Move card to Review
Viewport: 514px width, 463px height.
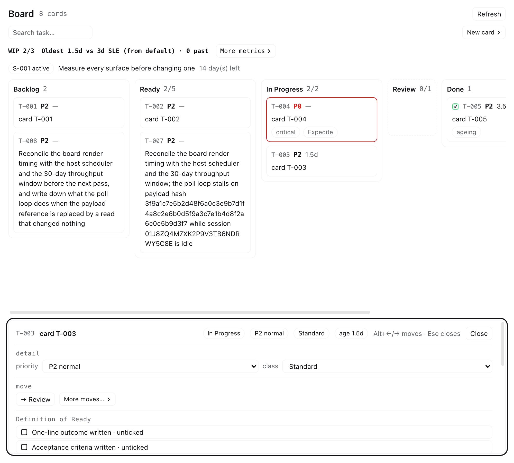35,399
